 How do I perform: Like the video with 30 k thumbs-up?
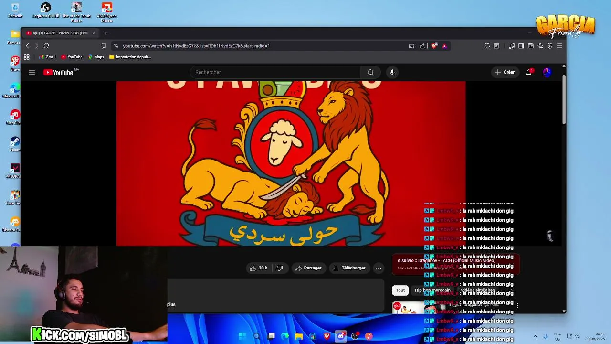pos(258,268)
